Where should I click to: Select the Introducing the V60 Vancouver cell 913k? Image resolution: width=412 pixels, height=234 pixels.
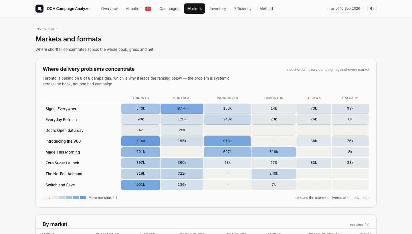(227, 141)
